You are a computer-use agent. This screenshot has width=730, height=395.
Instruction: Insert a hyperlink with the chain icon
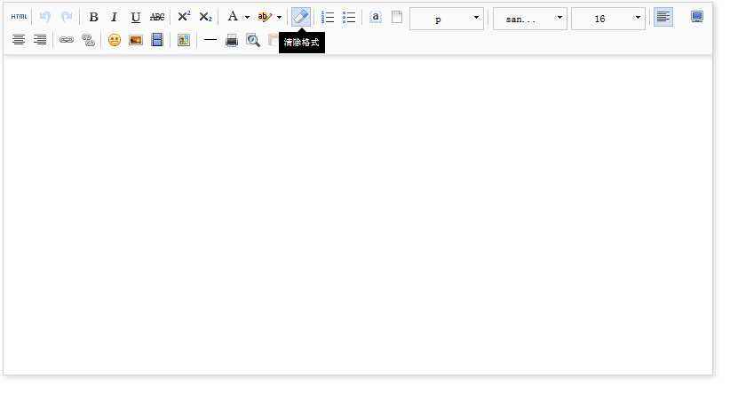point(67,40)
